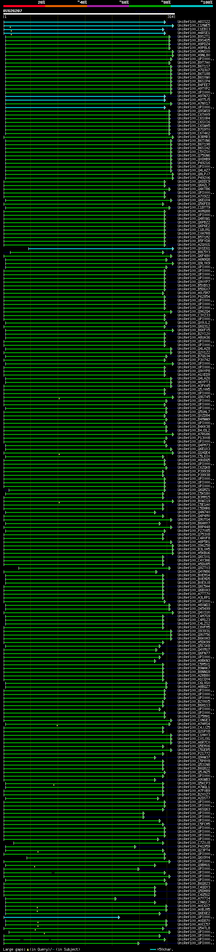Select hit UniRef100_C6TAV9
Screen dimensions: 216x952
(194, 115)
